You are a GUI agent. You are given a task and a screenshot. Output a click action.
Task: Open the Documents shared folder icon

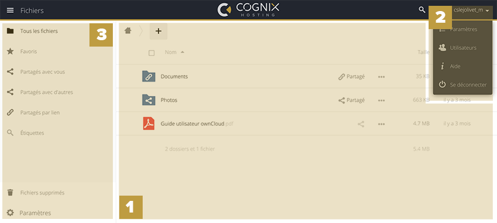point(149,76)
